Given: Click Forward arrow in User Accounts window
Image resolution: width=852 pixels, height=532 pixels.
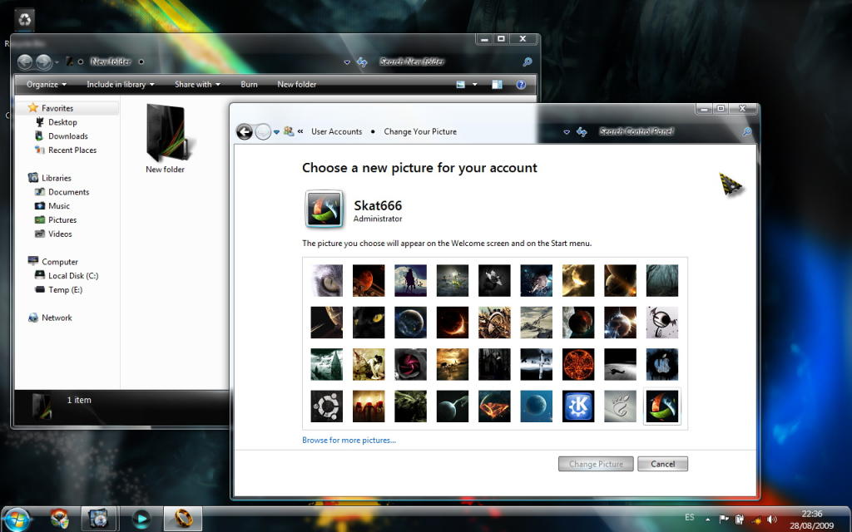Looking at the screenshot, I should tap(263, 132).
